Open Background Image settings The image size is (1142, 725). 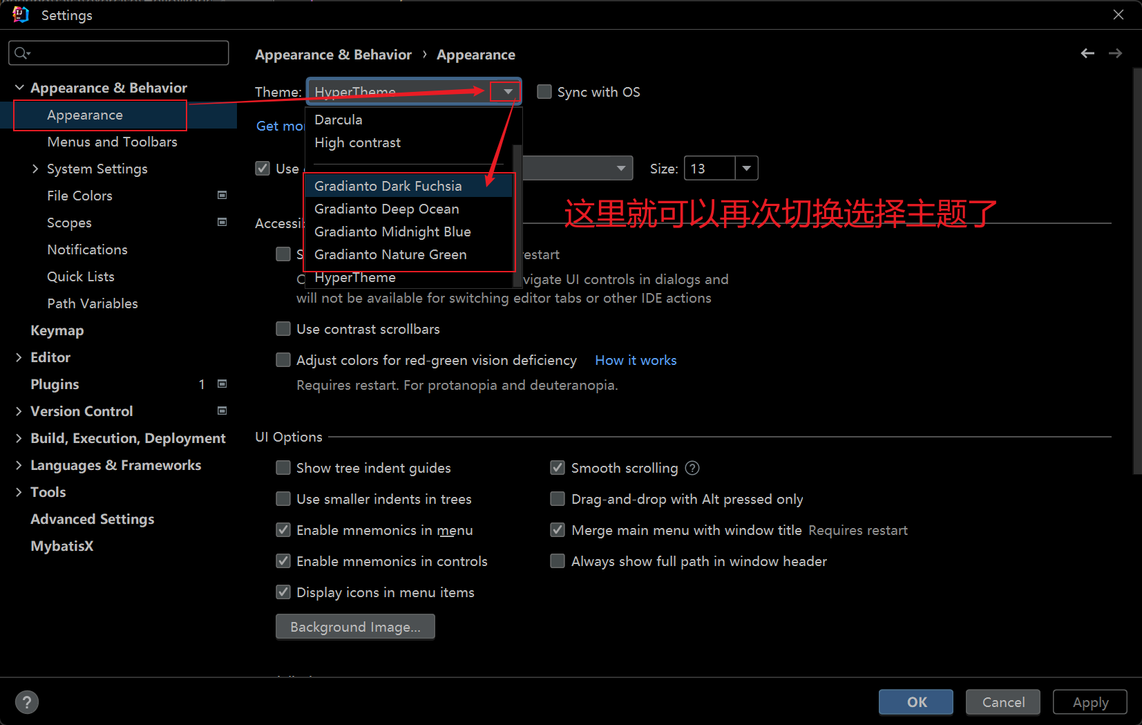(355, 627)
